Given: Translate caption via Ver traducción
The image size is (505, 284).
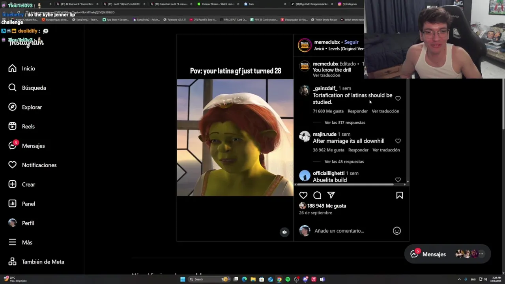Looking at the screenshot, I should [326, 75].
